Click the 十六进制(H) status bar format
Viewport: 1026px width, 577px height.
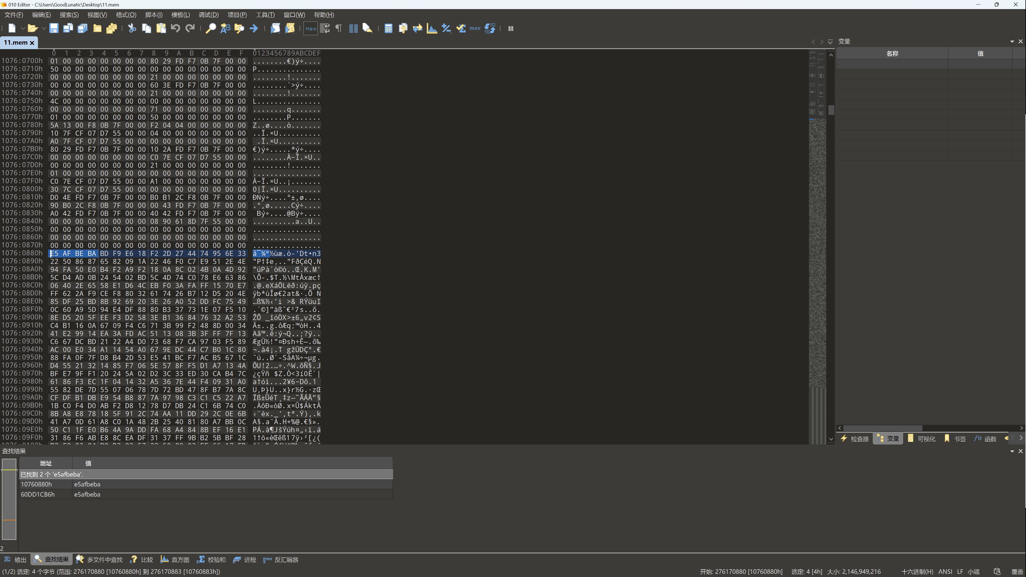point(917,571)
